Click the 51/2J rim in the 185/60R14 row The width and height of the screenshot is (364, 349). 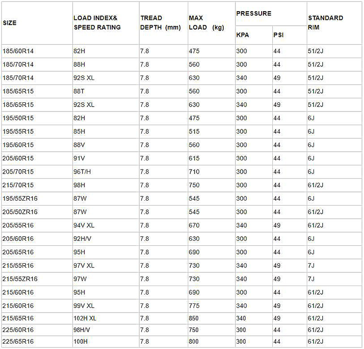(315, 51)
